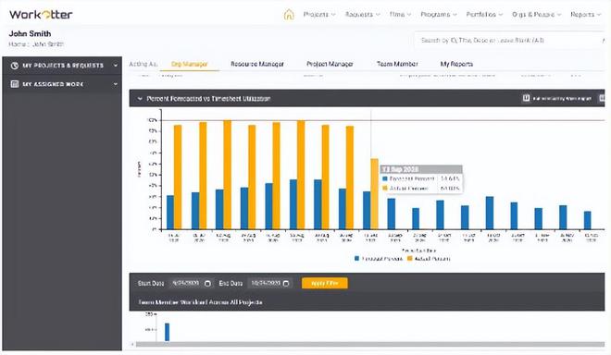This screenshot has height=355, width=611.
Task: Click the horizontal scrollbar at the bottom
Action: point(369,344)
